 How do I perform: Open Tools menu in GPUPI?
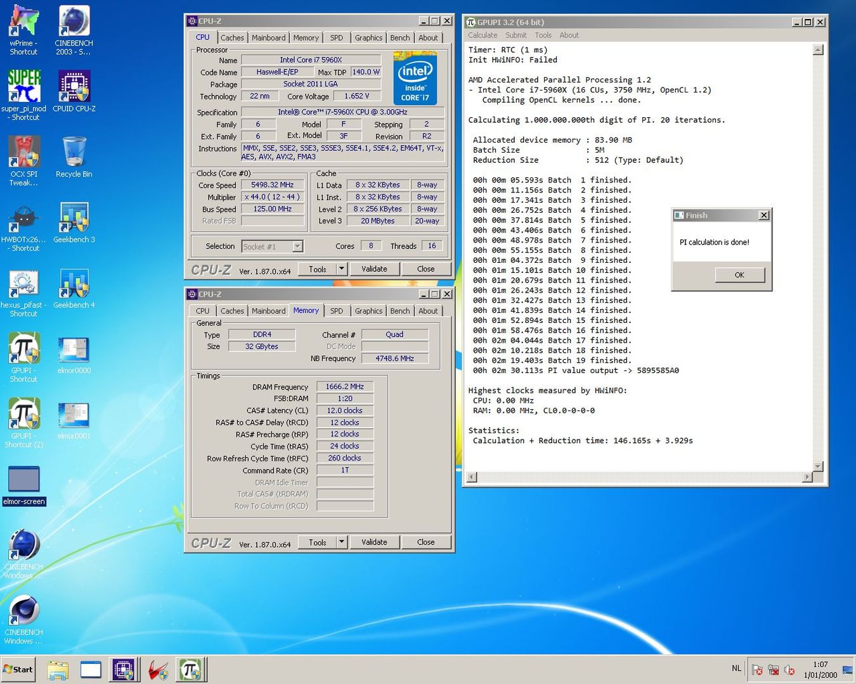(x=543, y=35)
